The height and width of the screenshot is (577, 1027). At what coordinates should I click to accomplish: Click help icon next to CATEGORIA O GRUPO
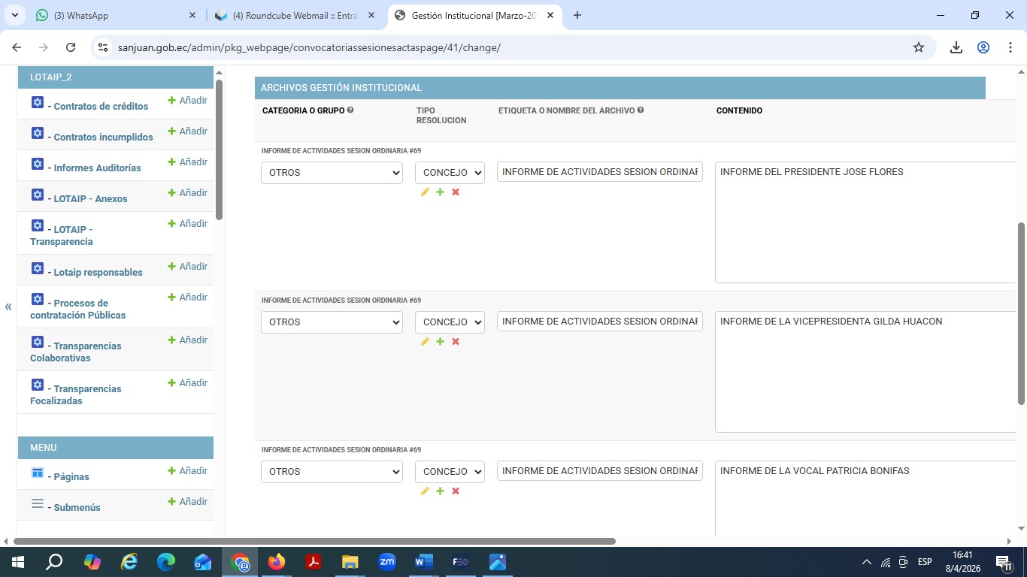pos(350,110)
